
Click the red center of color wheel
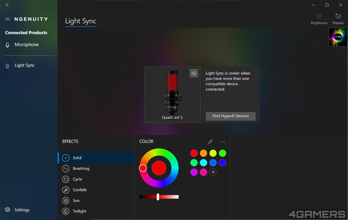click(x=159, y=168)
